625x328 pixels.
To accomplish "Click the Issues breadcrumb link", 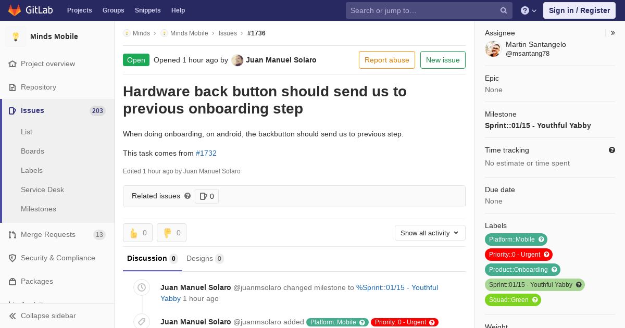I will click(228, 33).
